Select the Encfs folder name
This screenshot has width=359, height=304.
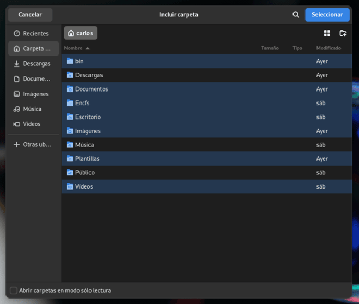(82, 103)
